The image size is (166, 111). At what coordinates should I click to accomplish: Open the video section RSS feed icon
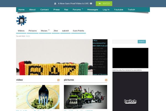58,80
